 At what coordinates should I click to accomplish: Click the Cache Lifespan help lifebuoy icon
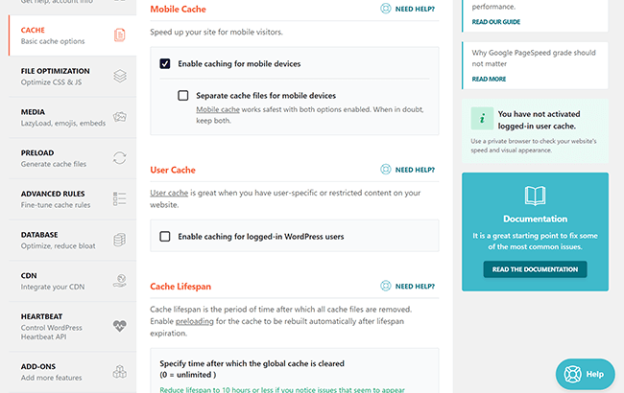pos(386,286)
